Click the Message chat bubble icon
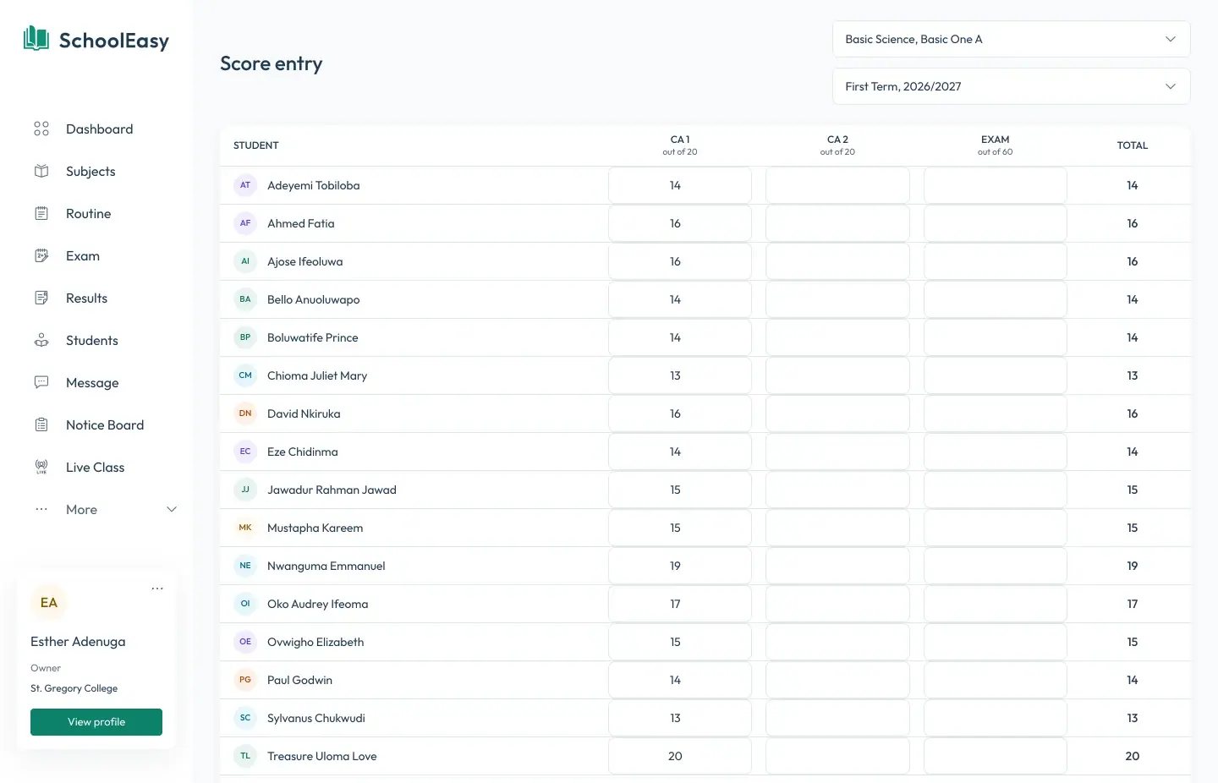The image size is (1218, 783). [x=41, y=382]
